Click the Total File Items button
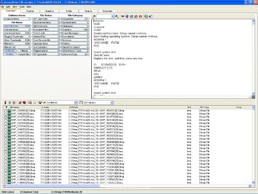 point(17,26)
